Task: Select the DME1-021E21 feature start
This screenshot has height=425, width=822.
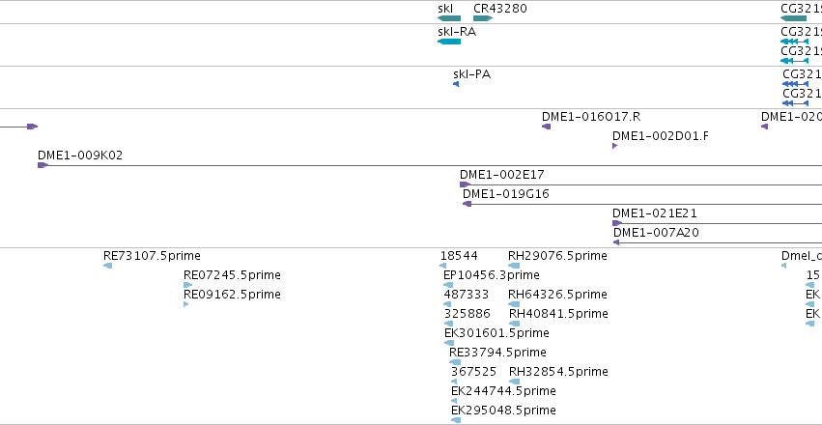Action: (x=617, y=223)
